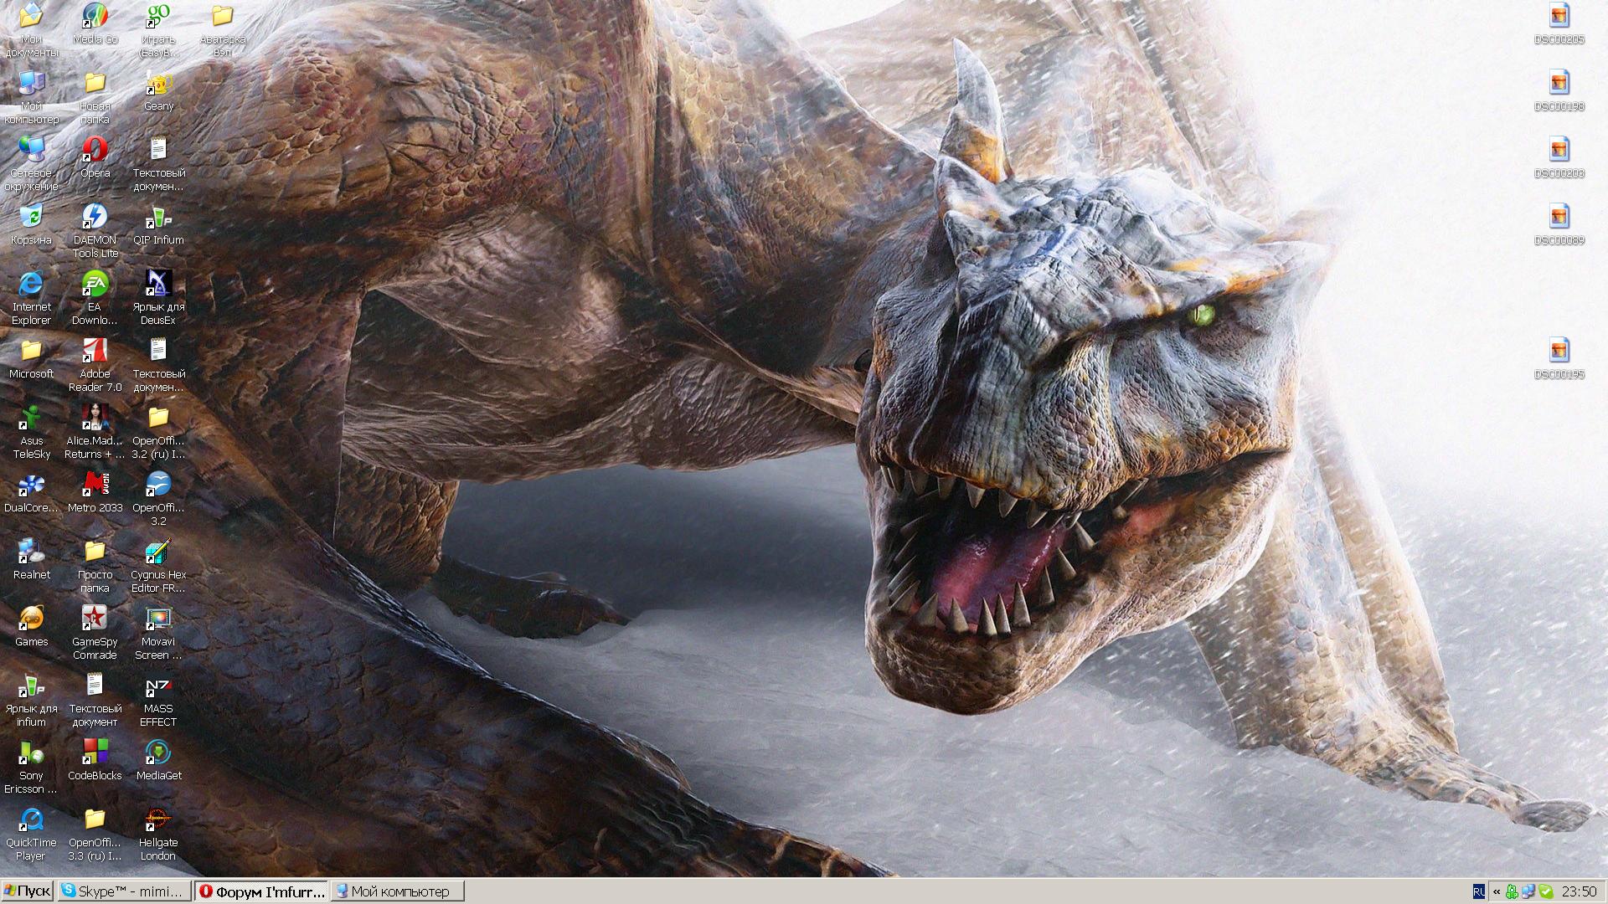The image size is (1608, 904).
Task: Click the green QIP tray icon
Action: 1512,892
